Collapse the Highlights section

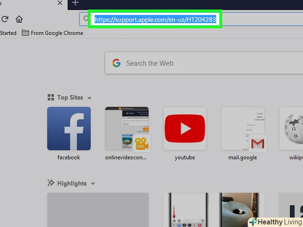coord(93,184)
